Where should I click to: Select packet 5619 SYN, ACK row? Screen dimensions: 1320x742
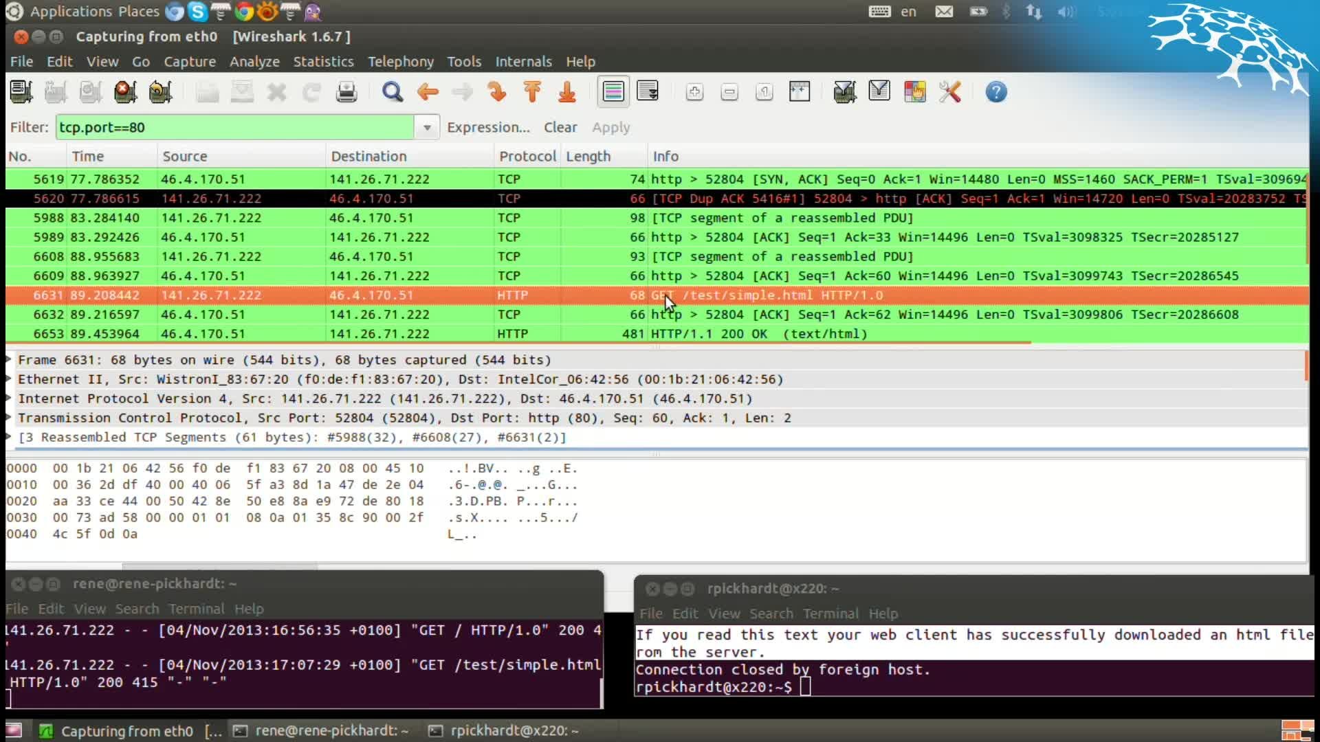[x=657, y=179]
